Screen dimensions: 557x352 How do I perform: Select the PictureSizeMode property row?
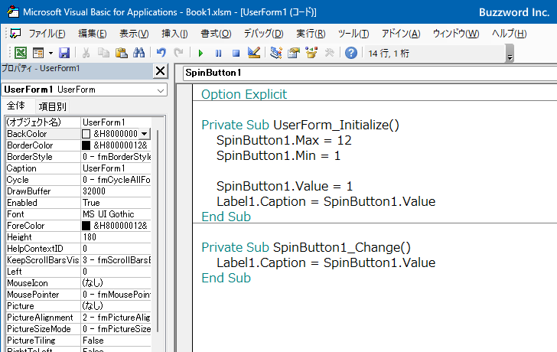pyautogui.click(x=79, y=329)
